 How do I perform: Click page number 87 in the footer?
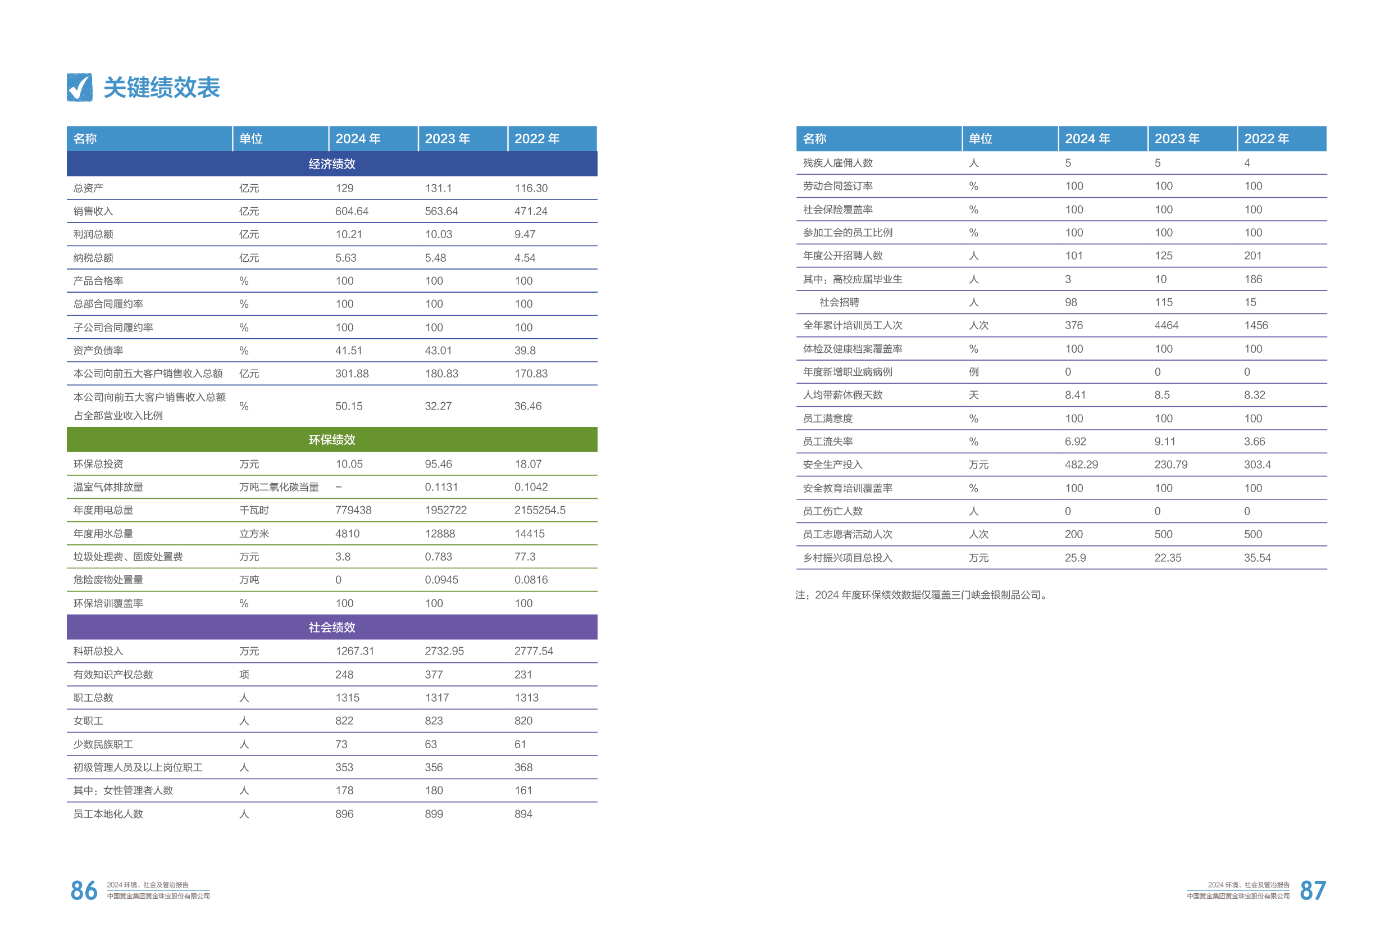1313,890
